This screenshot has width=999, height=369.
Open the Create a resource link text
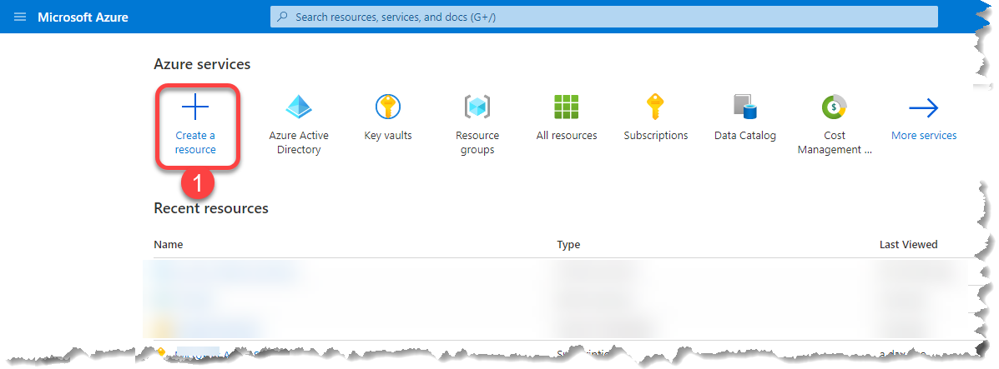pos(195,142)
